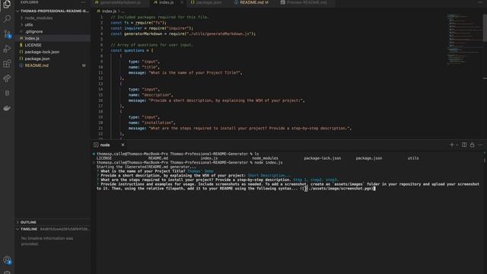Image resolution: width=487 pixels, height=274 pixels.
Task: Click the editor vertical scrollbar
Action: tap(485, 28)
